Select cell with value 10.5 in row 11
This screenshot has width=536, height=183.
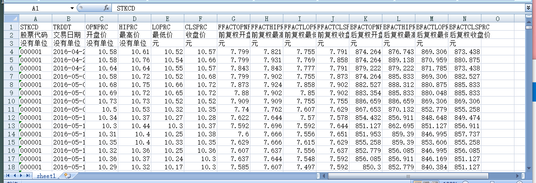101,109
